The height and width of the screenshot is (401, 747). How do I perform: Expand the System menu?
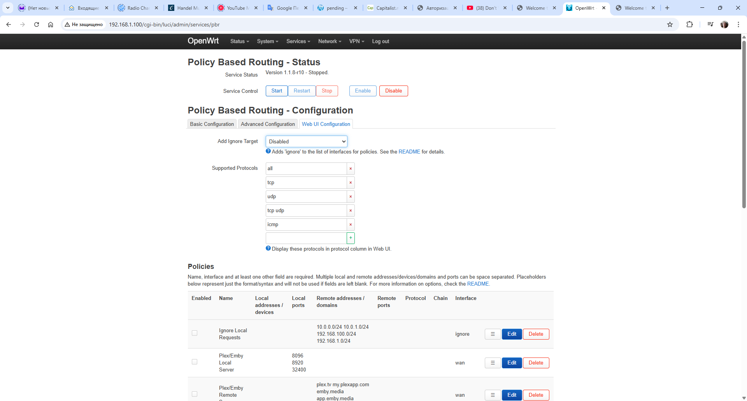tap(268, 42)
